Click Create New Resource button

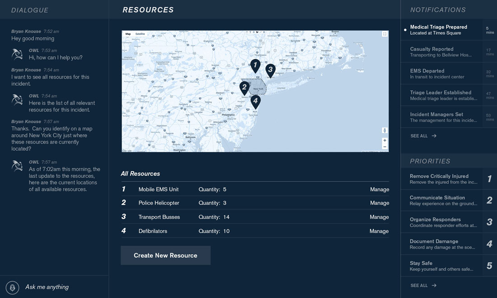coord(165,256)
